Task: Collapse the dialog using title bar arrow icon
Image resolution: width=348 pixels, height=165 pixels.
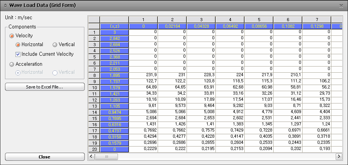Action: 5,5
